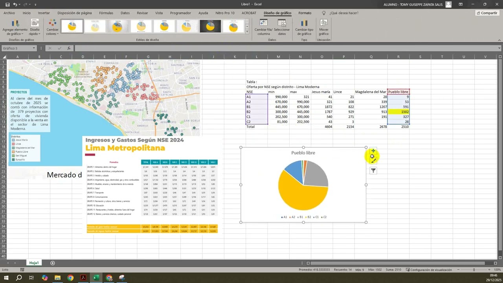The width and height of the screenshot is (503, 283).
Task: Click the zoom slider control
Action: (474, 270)
